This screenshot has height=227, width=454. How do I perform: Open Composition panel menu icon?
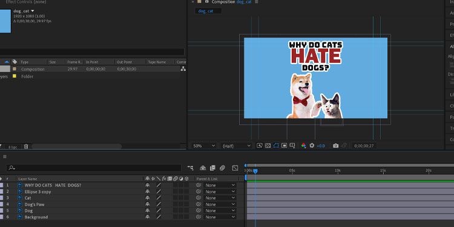(256, 2)
